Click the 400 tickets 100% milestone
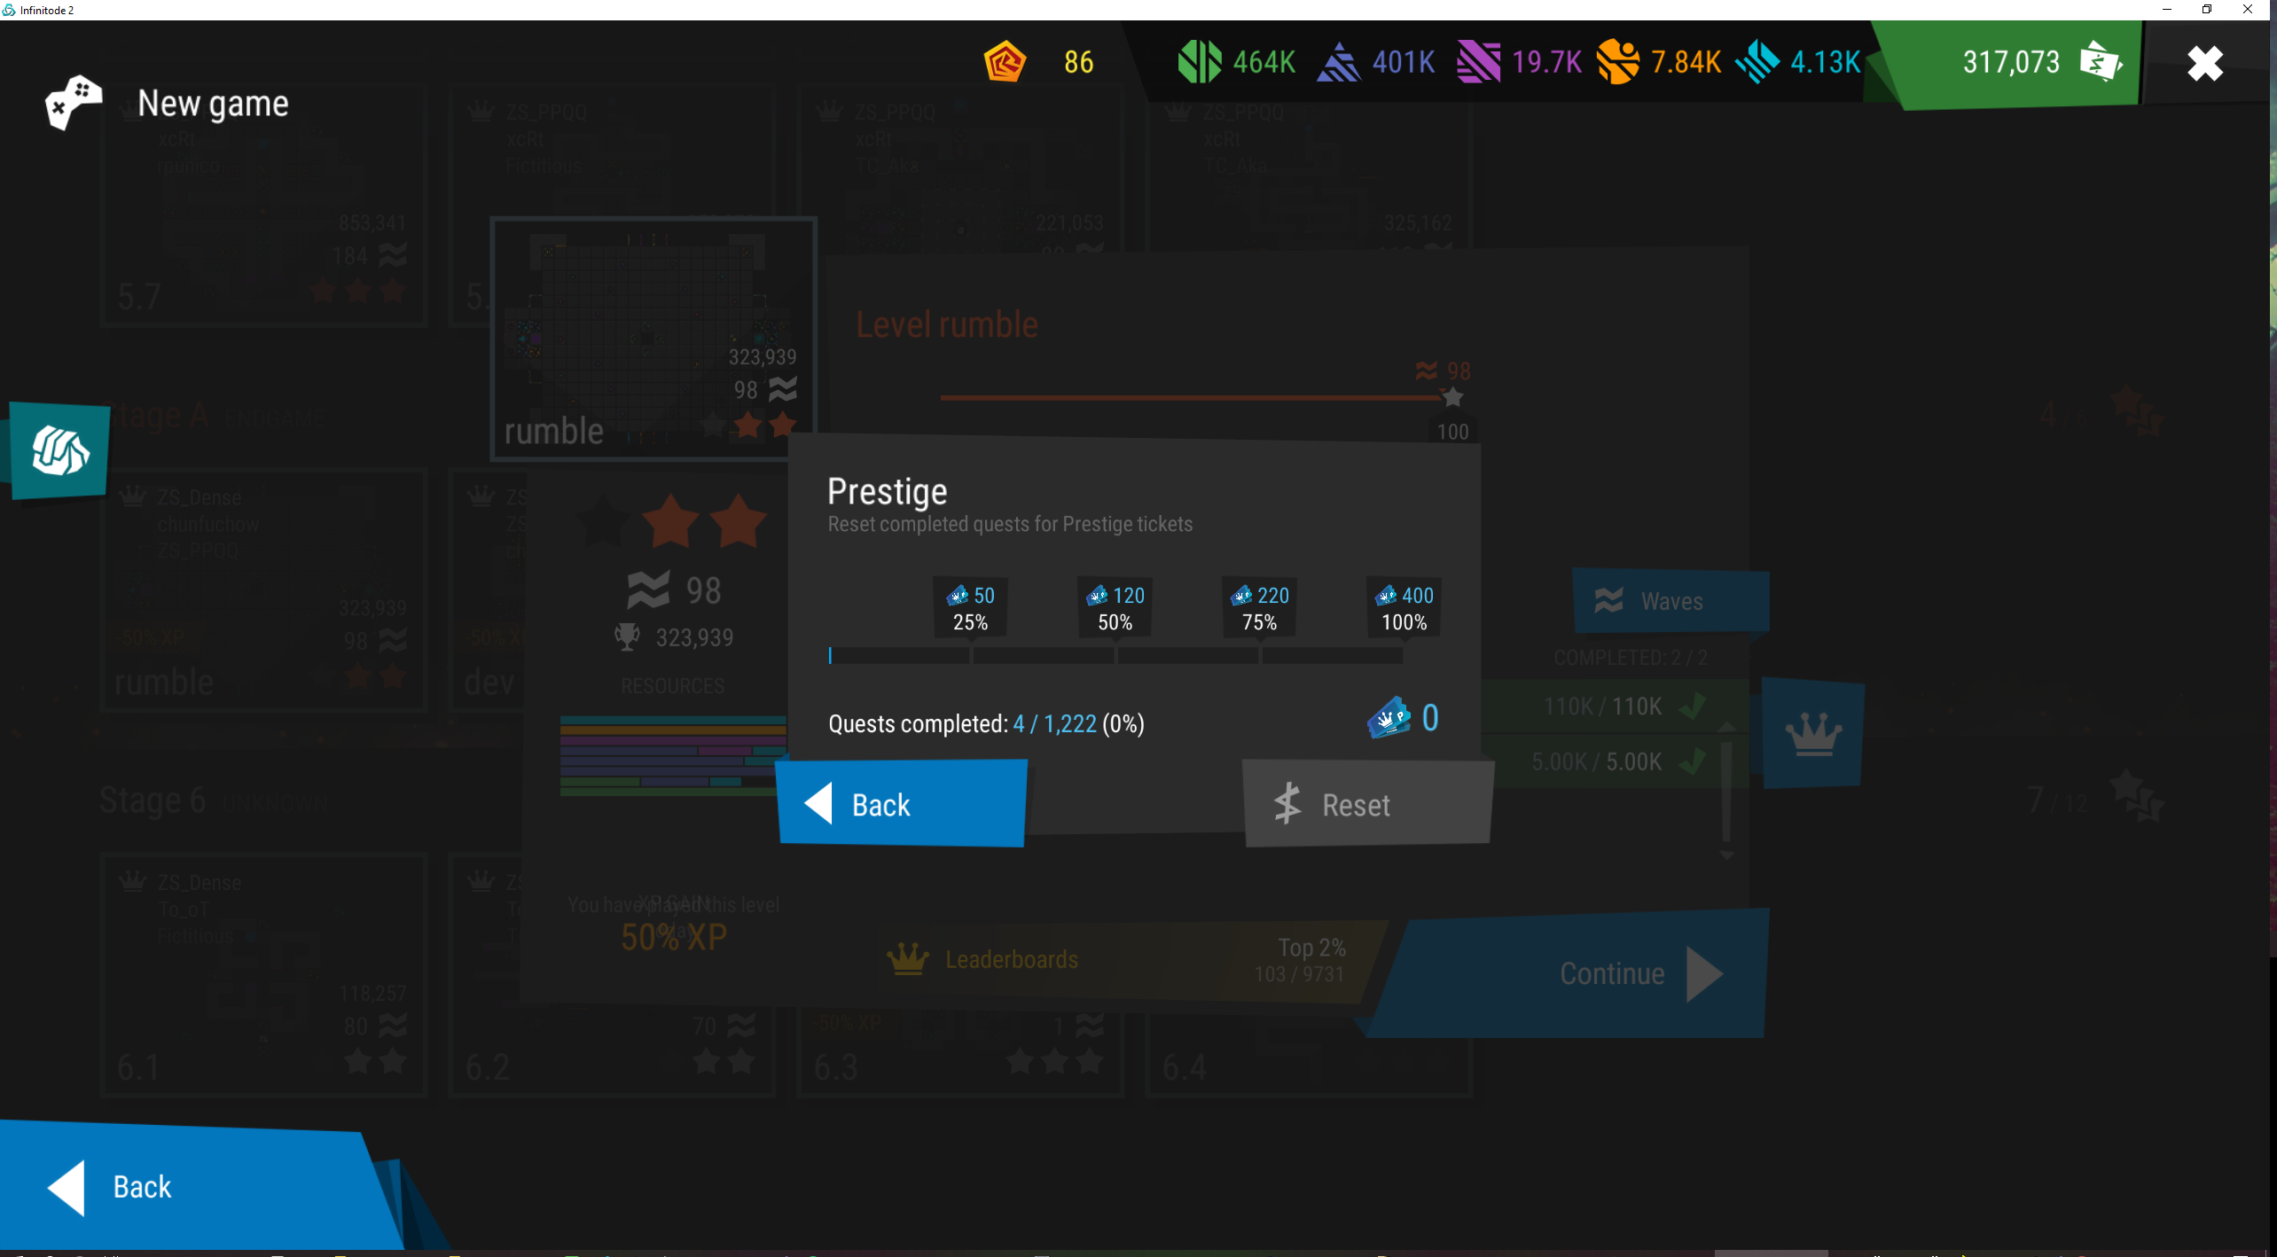Image resolution: width=2277 pixels, height=1257 pixels. 1405,608
